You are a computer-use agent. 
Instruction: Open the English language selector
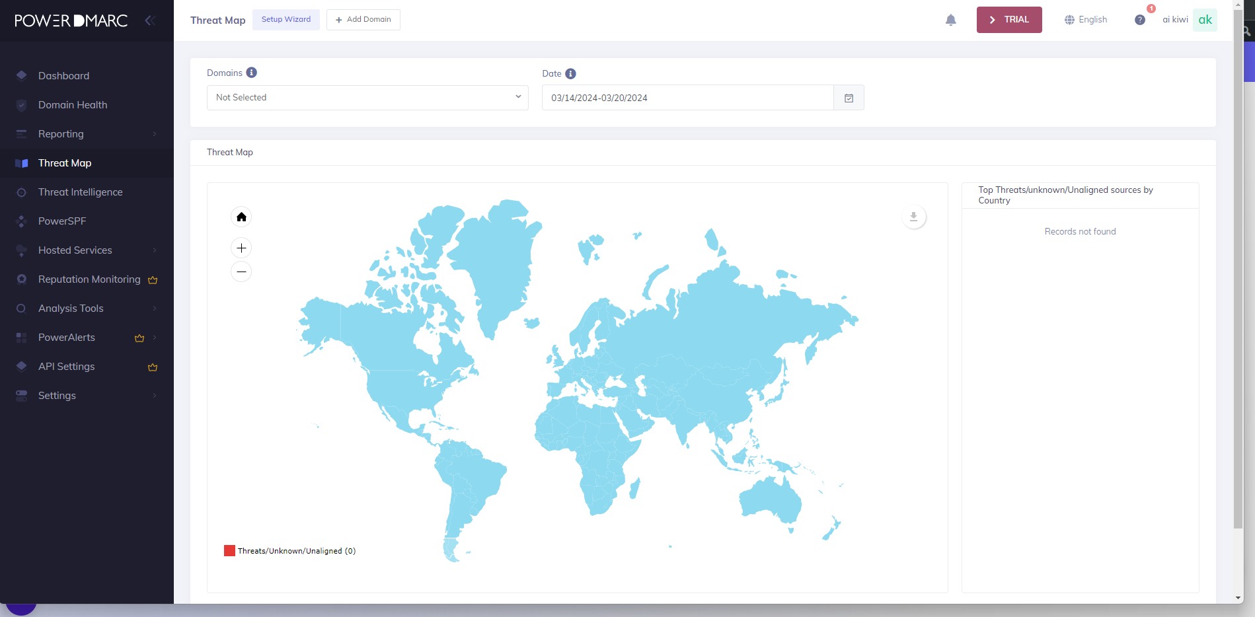click(1086, 20)
